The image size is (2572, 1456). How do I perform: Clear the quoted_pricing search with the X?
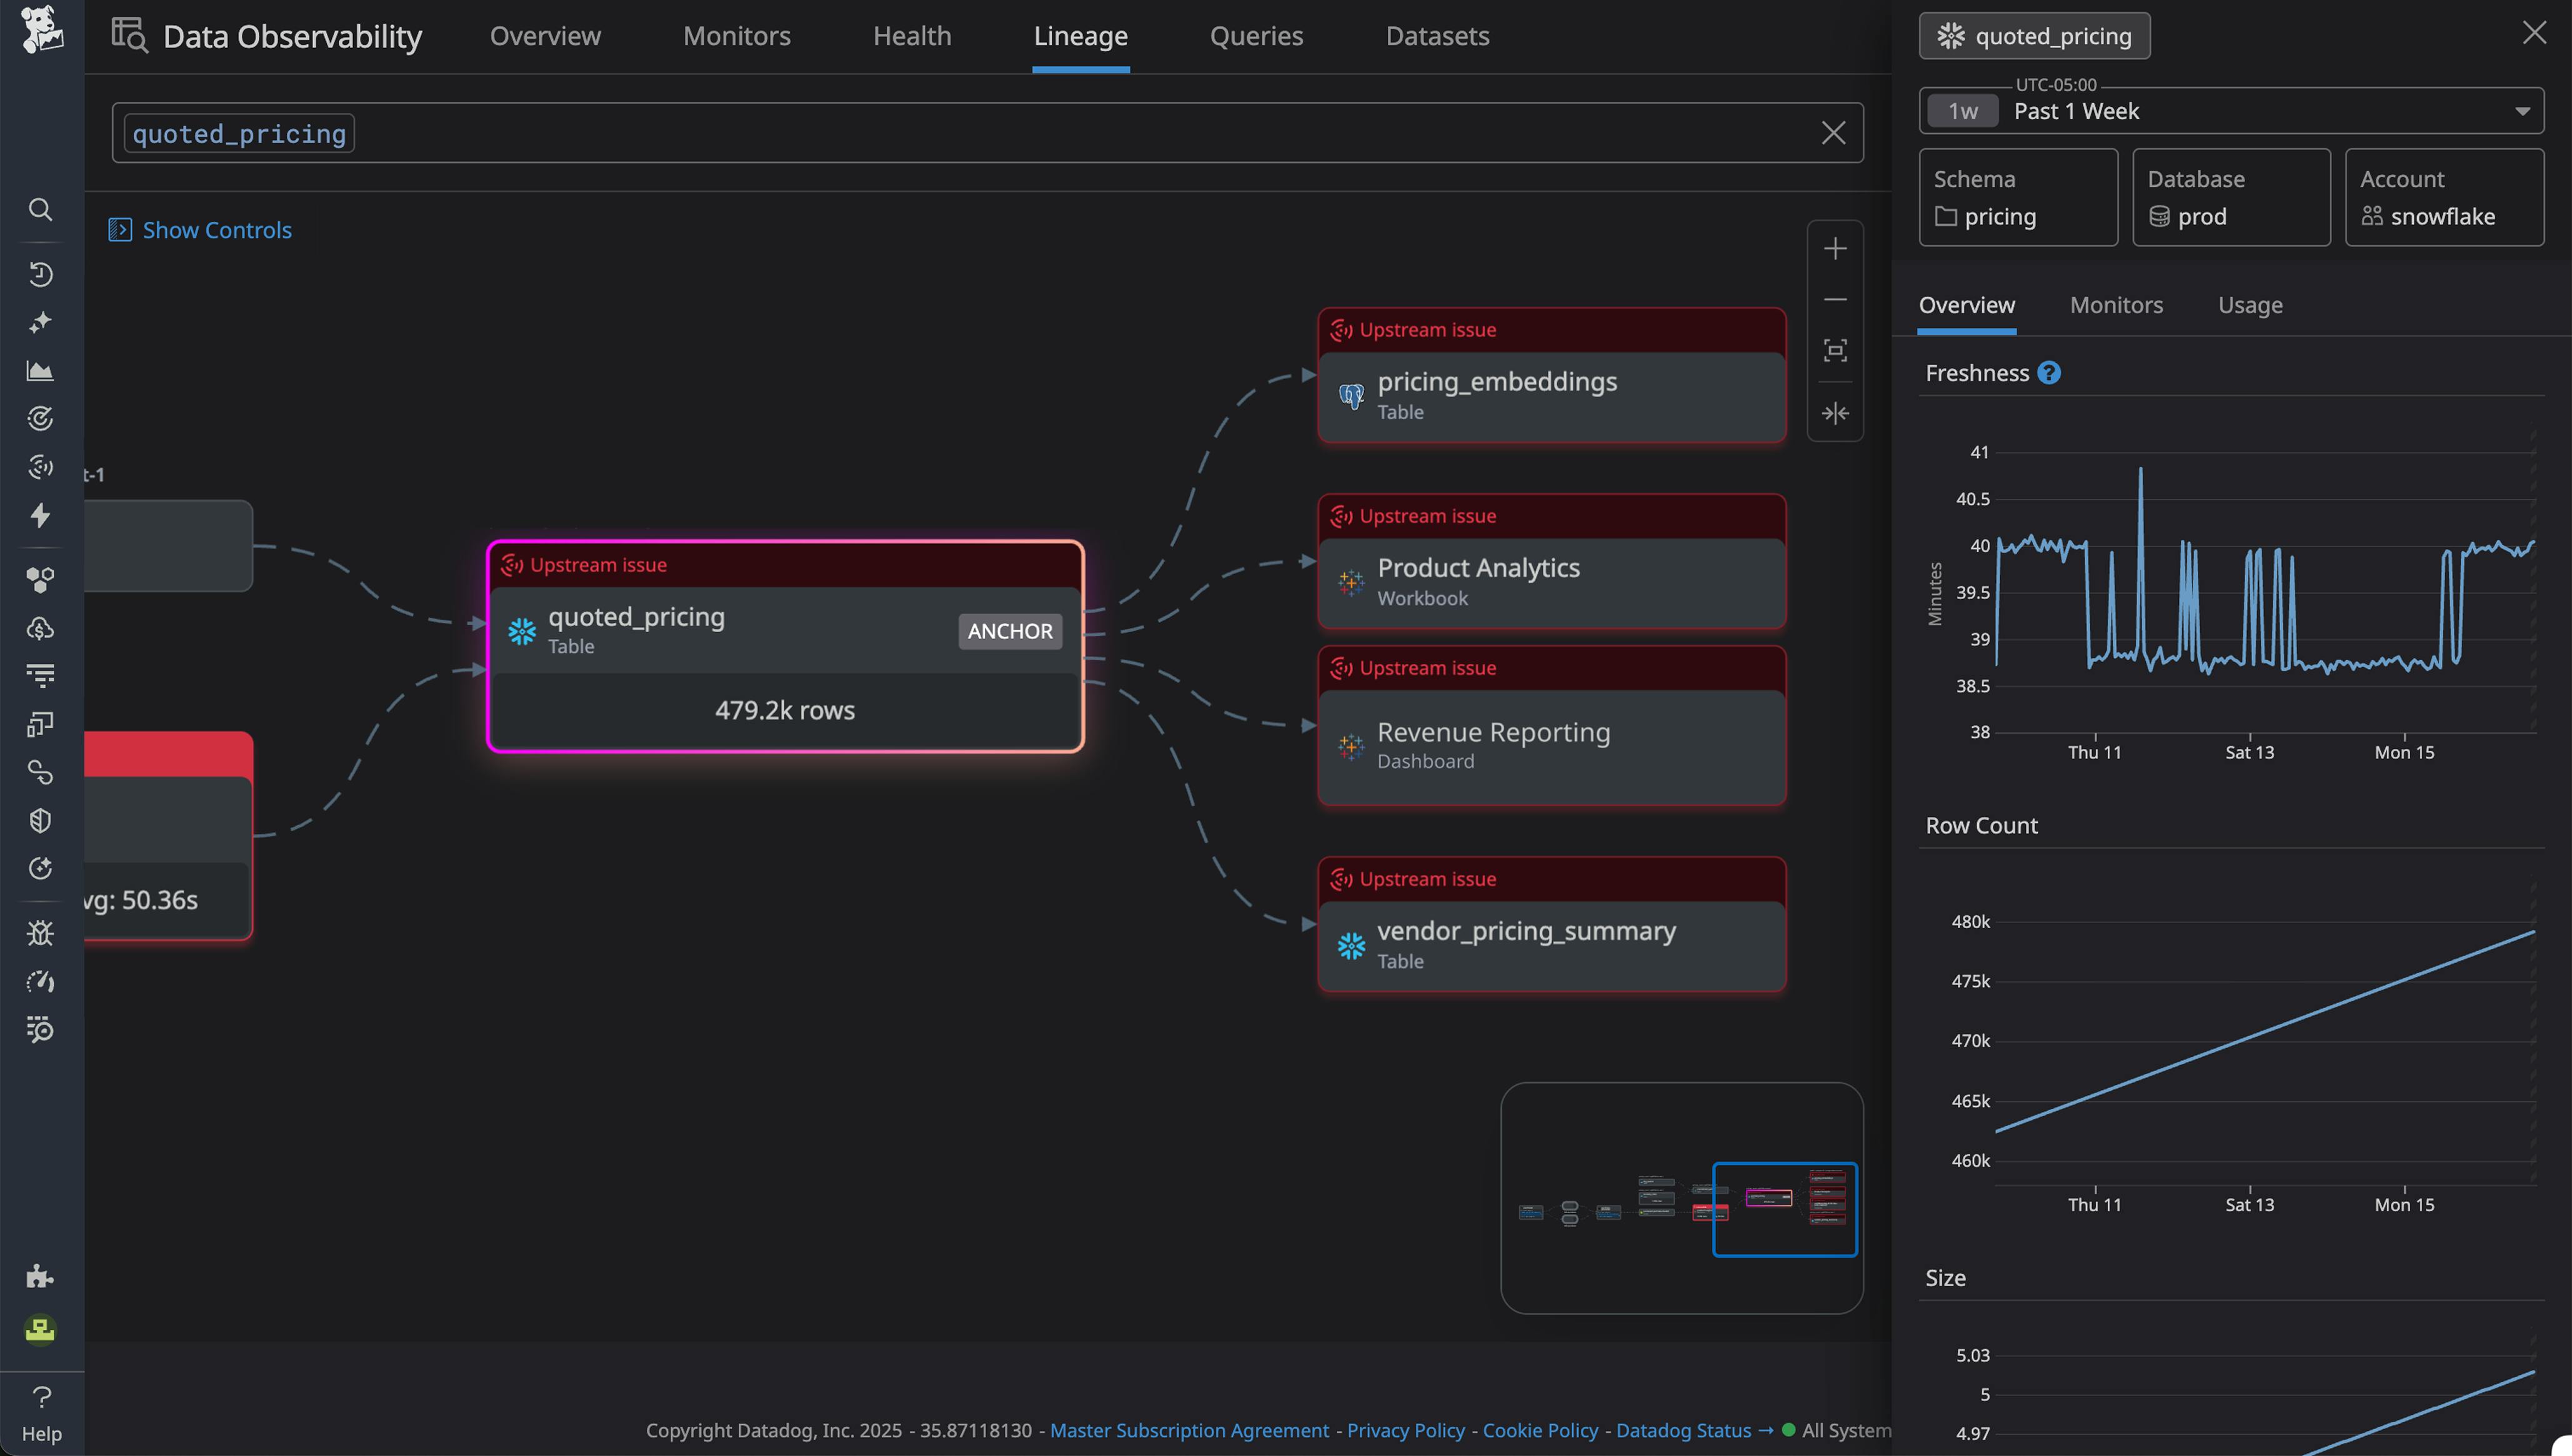(x=1834, y=132)
